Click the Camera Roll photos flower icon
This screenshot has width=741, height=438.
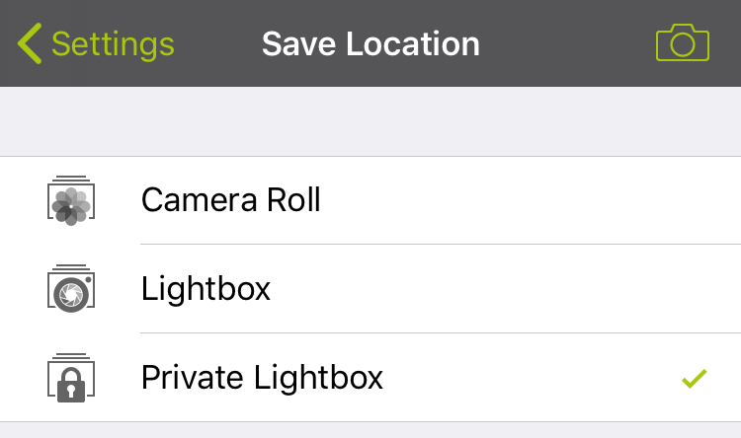coord(69,200)
